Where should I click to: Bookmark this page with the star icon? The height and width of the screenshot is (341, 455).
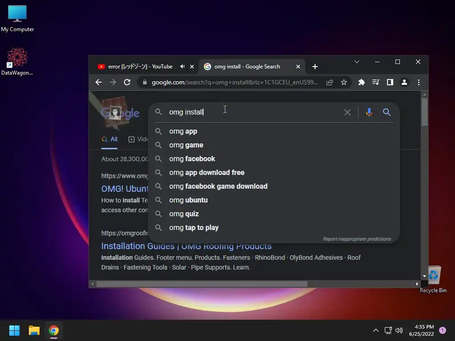(x=344, y=82)
